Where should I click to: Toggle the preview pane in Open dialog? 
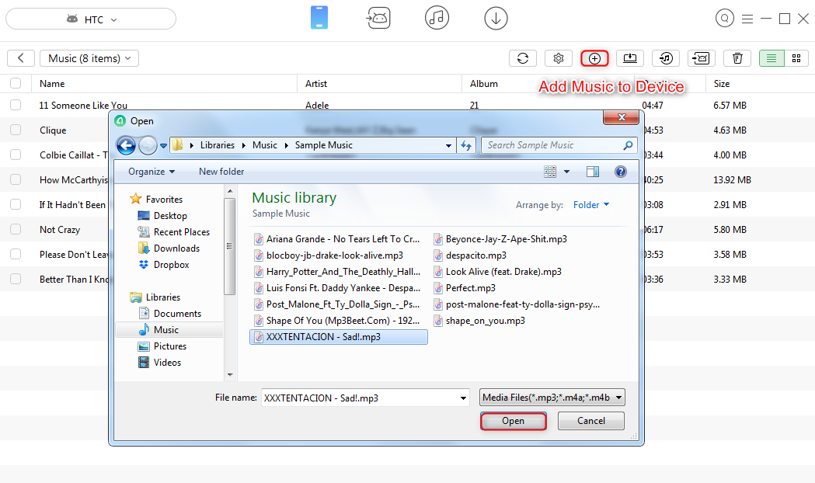coord(593,172)
